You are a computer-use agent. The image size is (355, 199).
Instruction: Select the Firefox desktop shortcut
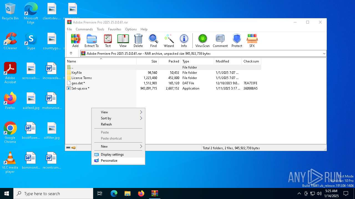coord(10,101)
